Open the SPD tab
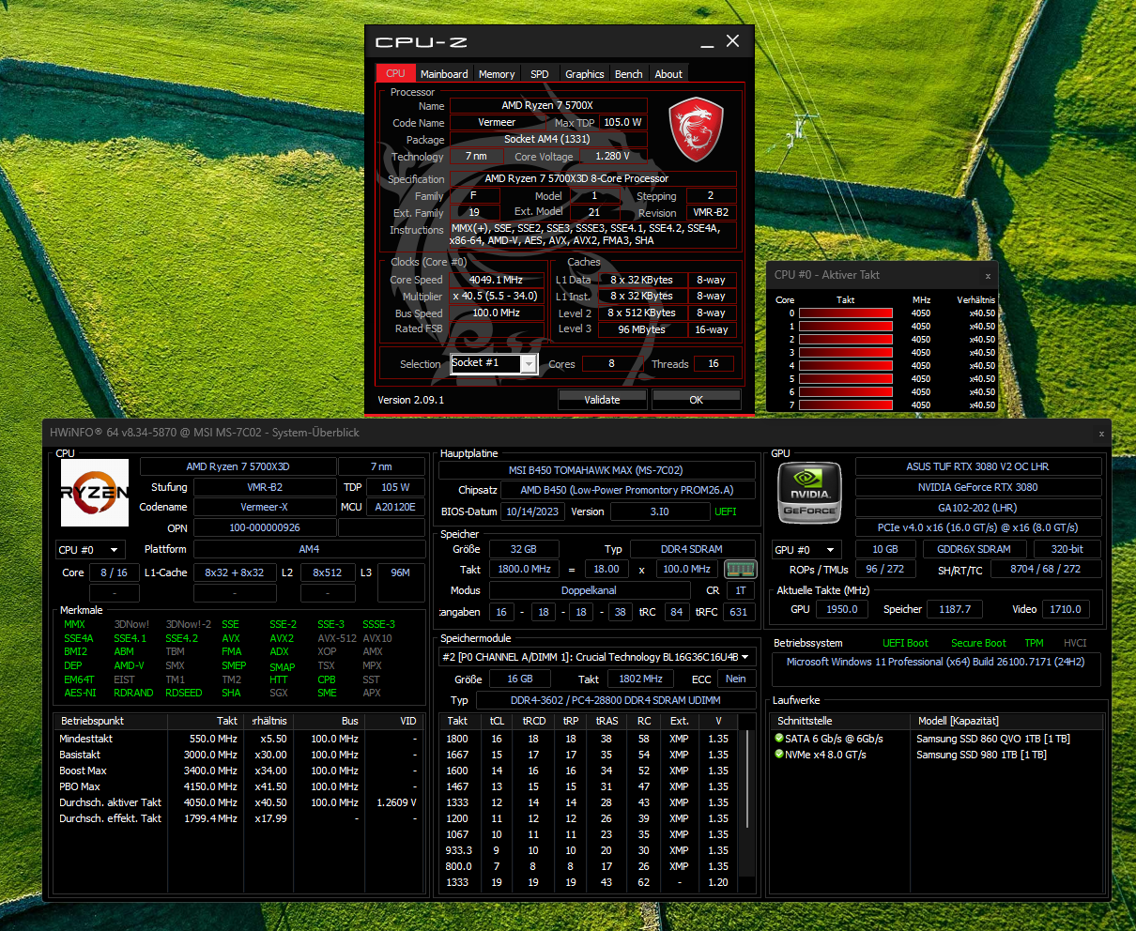Image resolution: width=1136 pixels, height=931 pixels. click(540, 73)
